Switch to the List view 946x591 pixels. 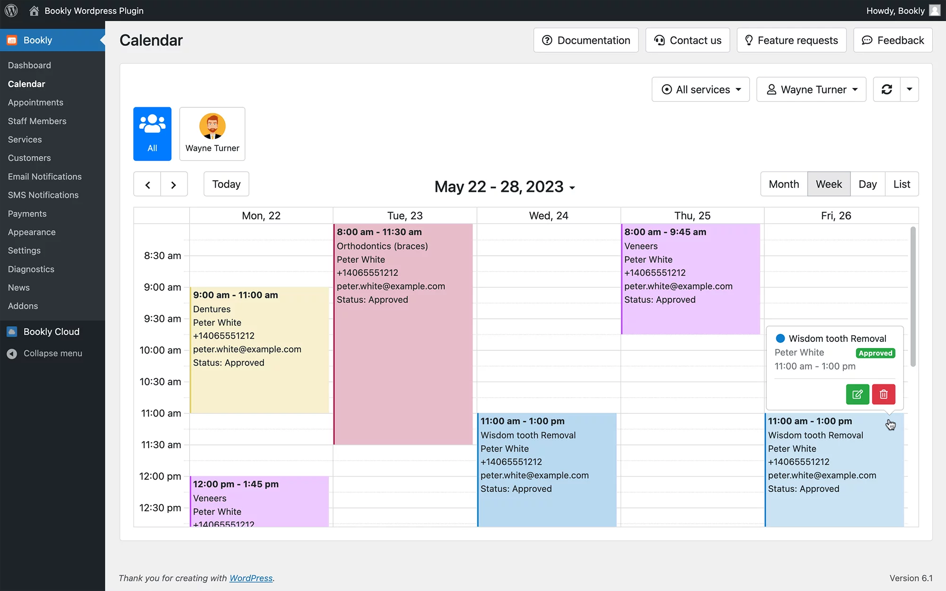[902, 184]
